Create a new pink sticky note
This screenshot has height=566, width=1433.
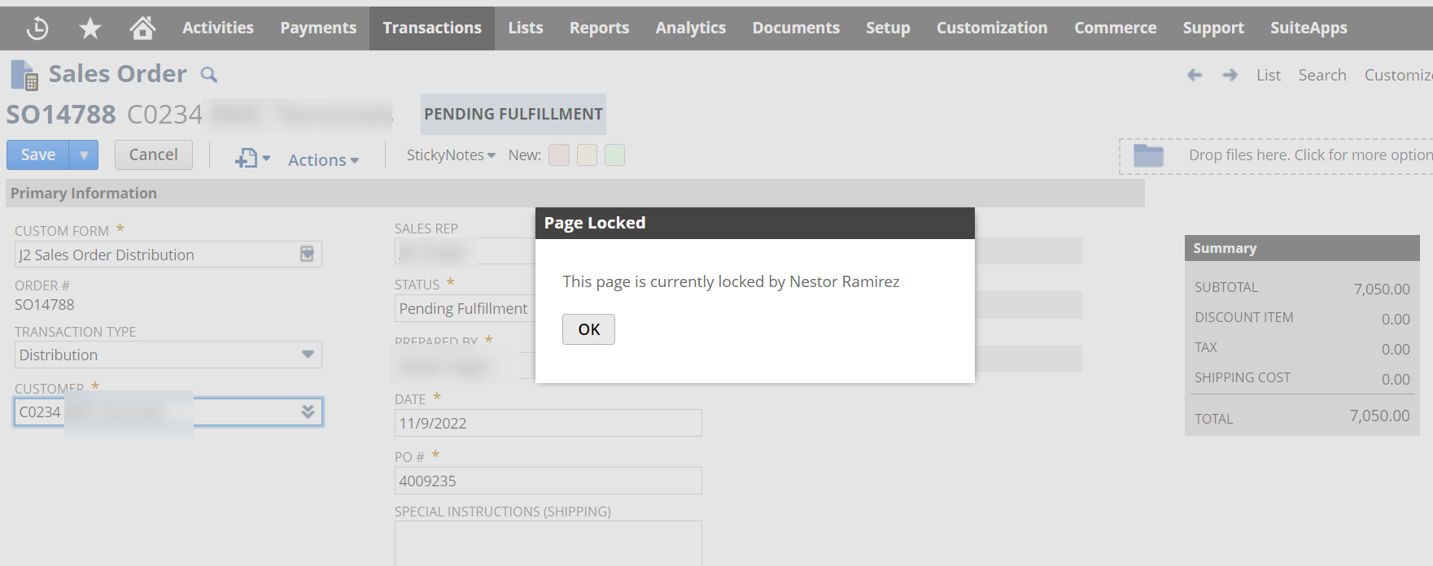[559, 155]
